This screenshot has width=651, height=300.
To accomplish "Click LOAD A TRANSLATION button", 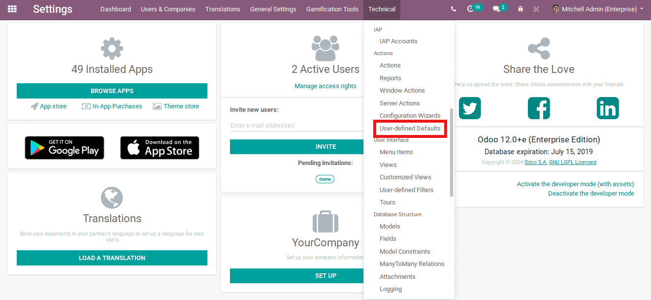I will [x=112, y=258].
